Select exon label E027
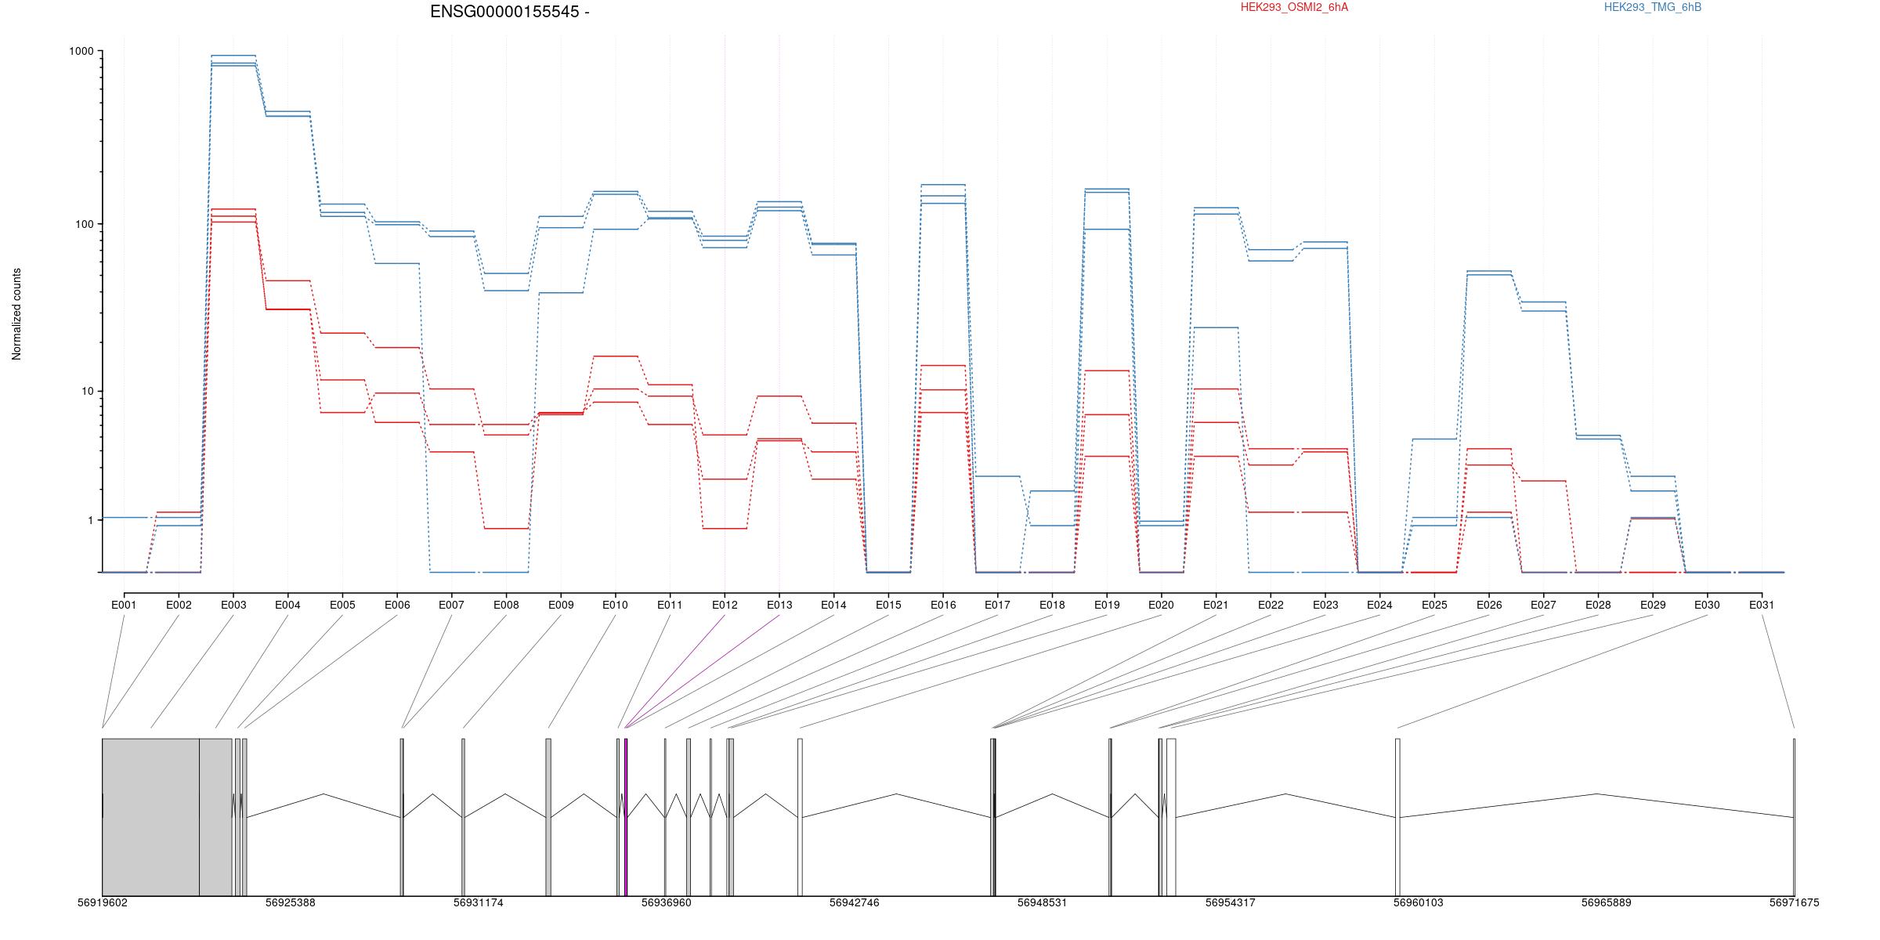Image resolution: width=1880 pixels, height=940 pixels. click(1543, 605)
